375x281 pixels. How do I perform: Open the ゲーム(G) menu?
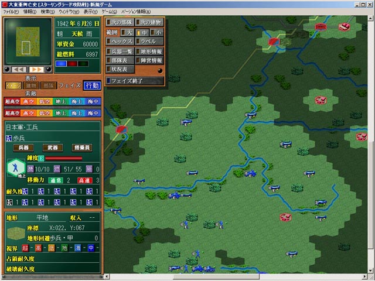pyautogui.click(x=108, y=11)
